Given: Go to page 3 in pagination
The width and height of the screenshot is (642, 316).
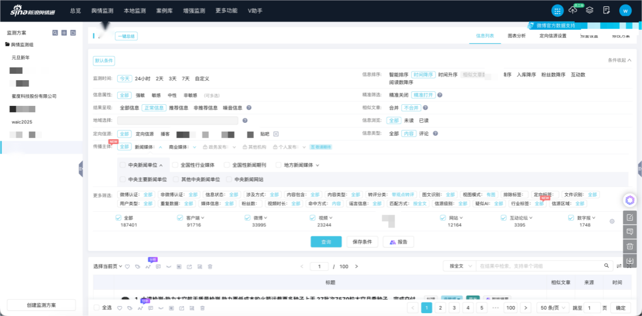Looking at the screenshot, I should (x=454, y=308).
